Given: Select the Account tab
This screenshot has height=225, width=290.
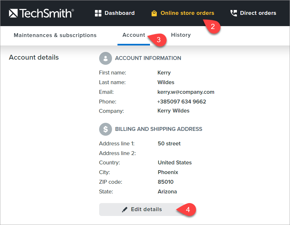Looking at the screenshot, I should pyautogui.click(x=134, y=35).
